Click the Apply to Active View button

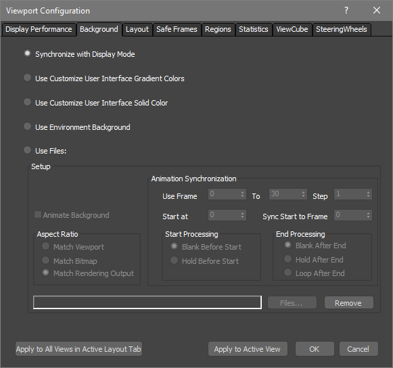pos(248,348)
